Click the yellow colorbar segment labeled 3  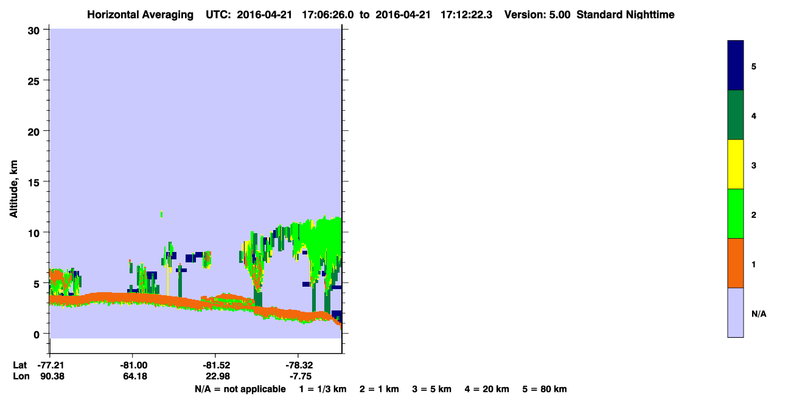pos(736,164)
